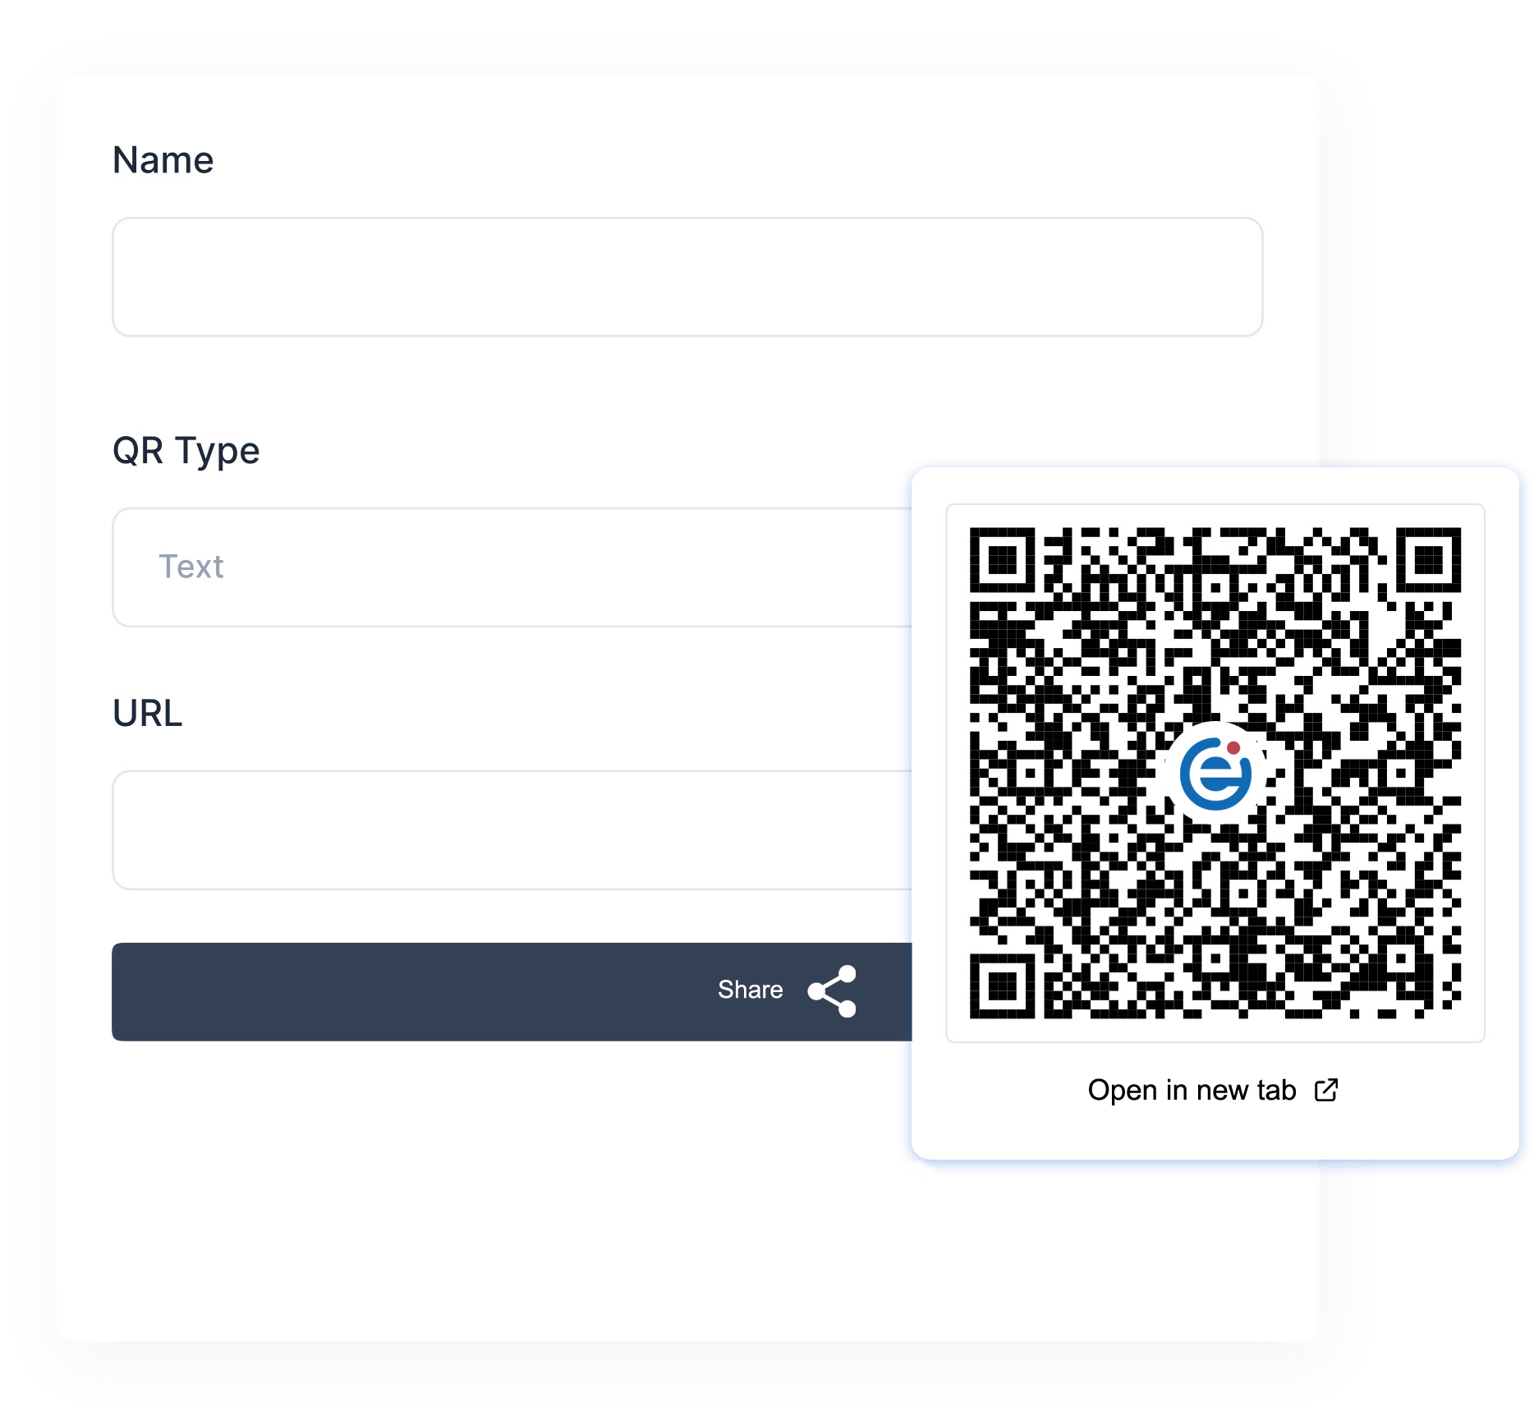
Task: Click the Name field label
Action: pyautogui.click(x=163, y=160)
